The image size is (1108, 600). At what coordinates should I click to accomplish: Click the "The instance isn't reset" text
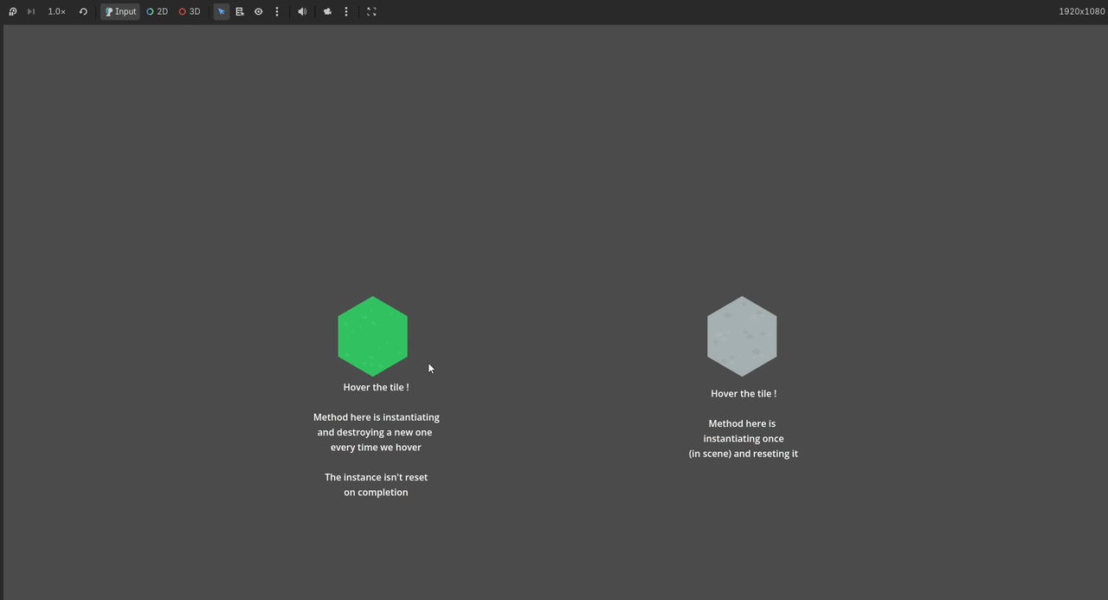pos(376,477)
